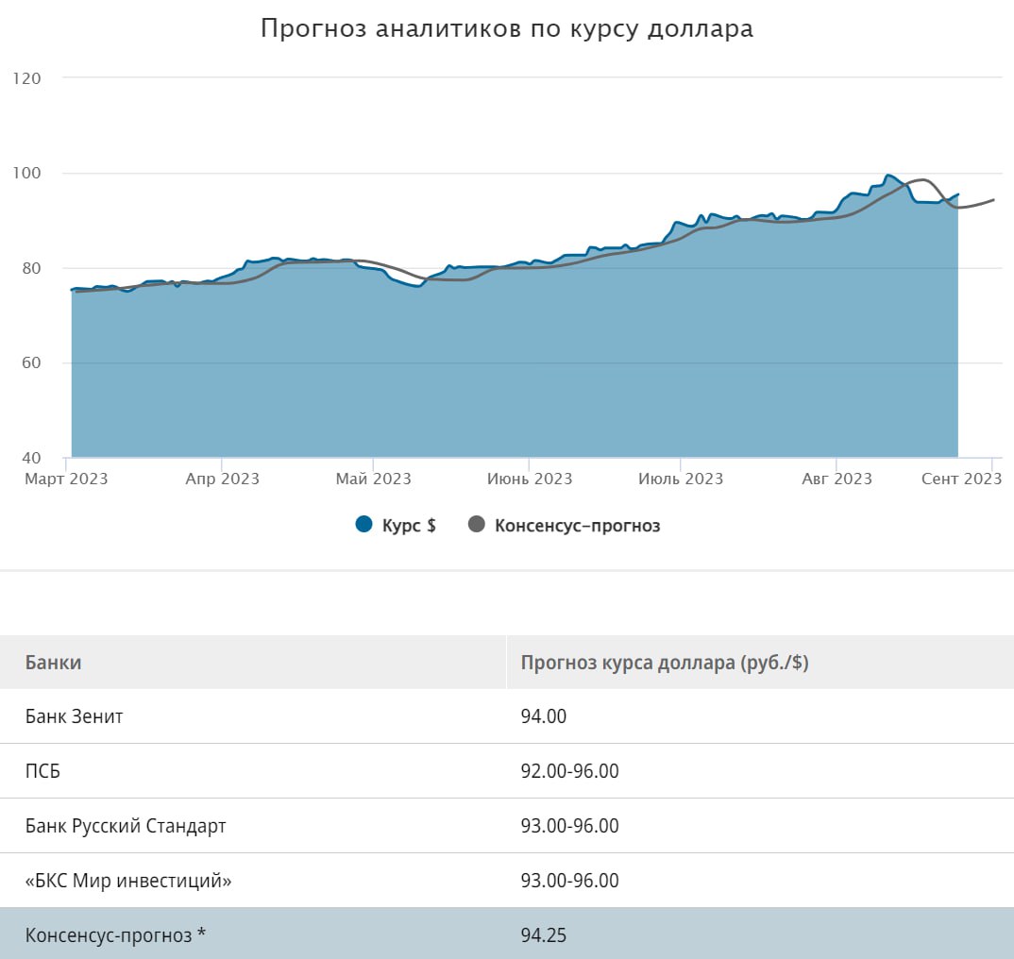Select "Сент 2023" on the x-axis
Viewport: 1014px width, 959px height.
[961, 479]
